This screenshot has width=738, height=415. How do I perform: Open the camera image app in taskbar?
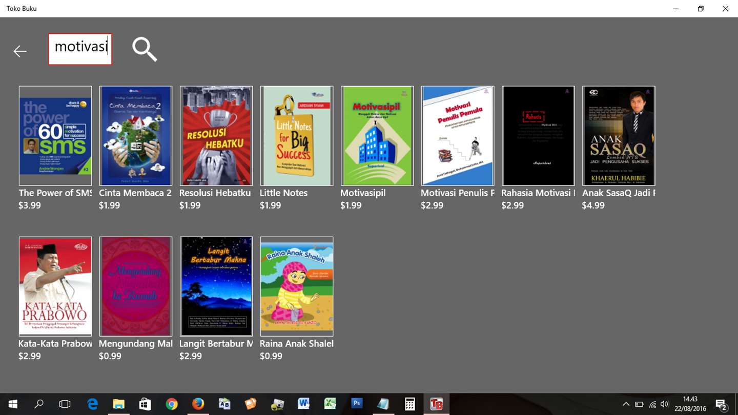(277, 404)
